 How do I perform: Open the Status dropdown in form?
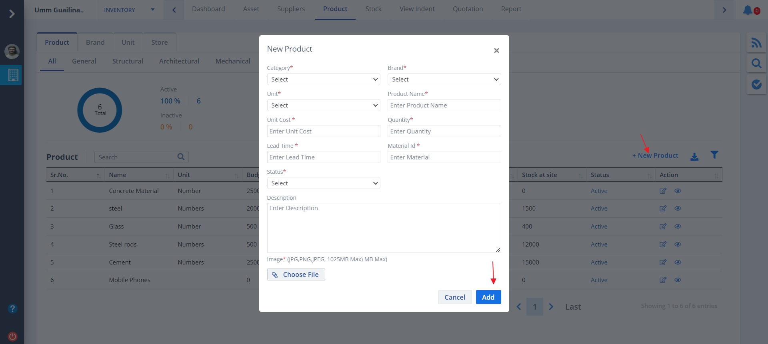[x=323, y=183]
